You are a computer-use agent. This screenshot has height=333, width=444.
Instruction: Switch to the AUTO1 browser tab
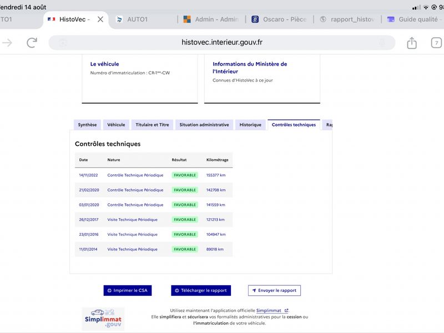(137, 19)
